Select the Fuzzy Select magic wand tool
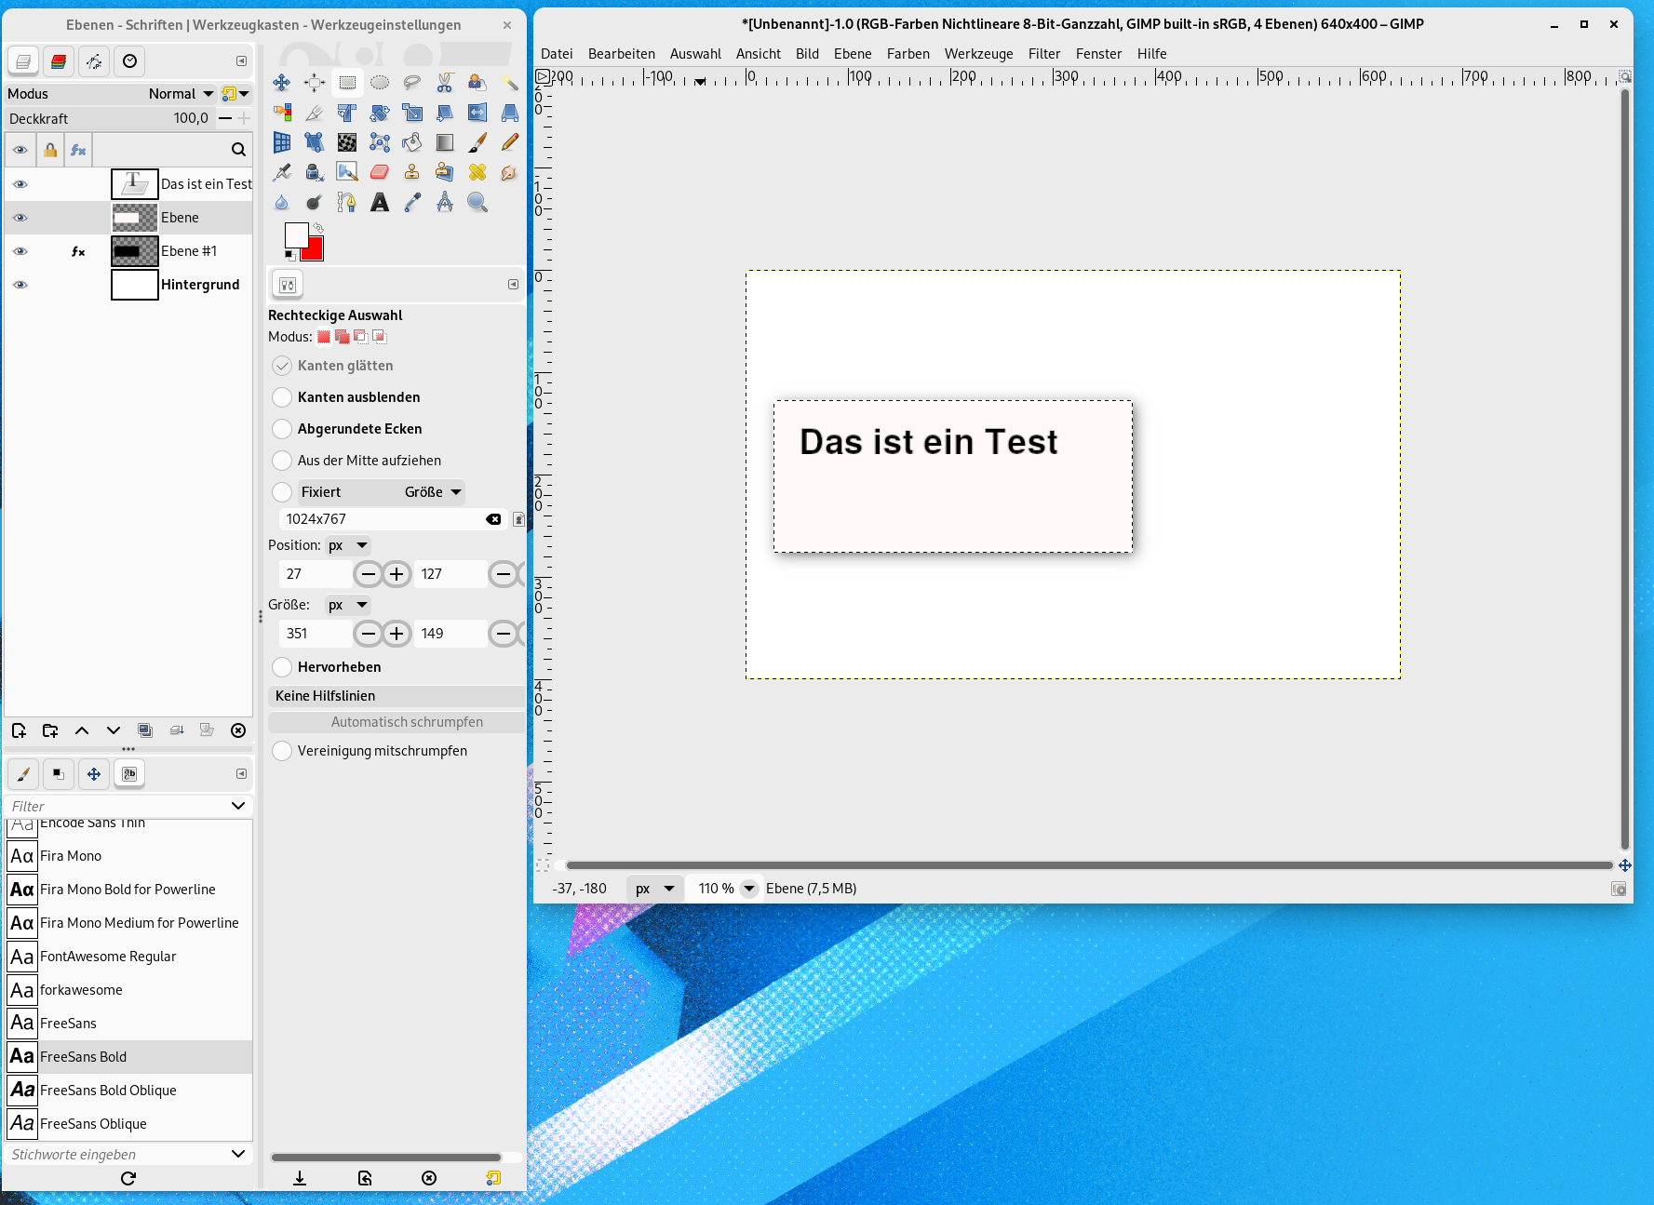Screen dimensions: 1654x1205 click(510, 83)
